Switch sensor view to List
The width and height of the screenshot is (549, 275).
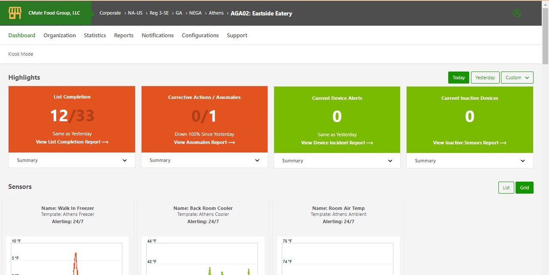click(506, 188)
